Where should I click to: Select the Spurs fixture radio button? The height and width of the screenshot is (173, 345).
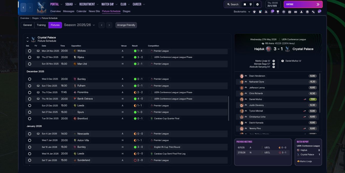[30, 112]
